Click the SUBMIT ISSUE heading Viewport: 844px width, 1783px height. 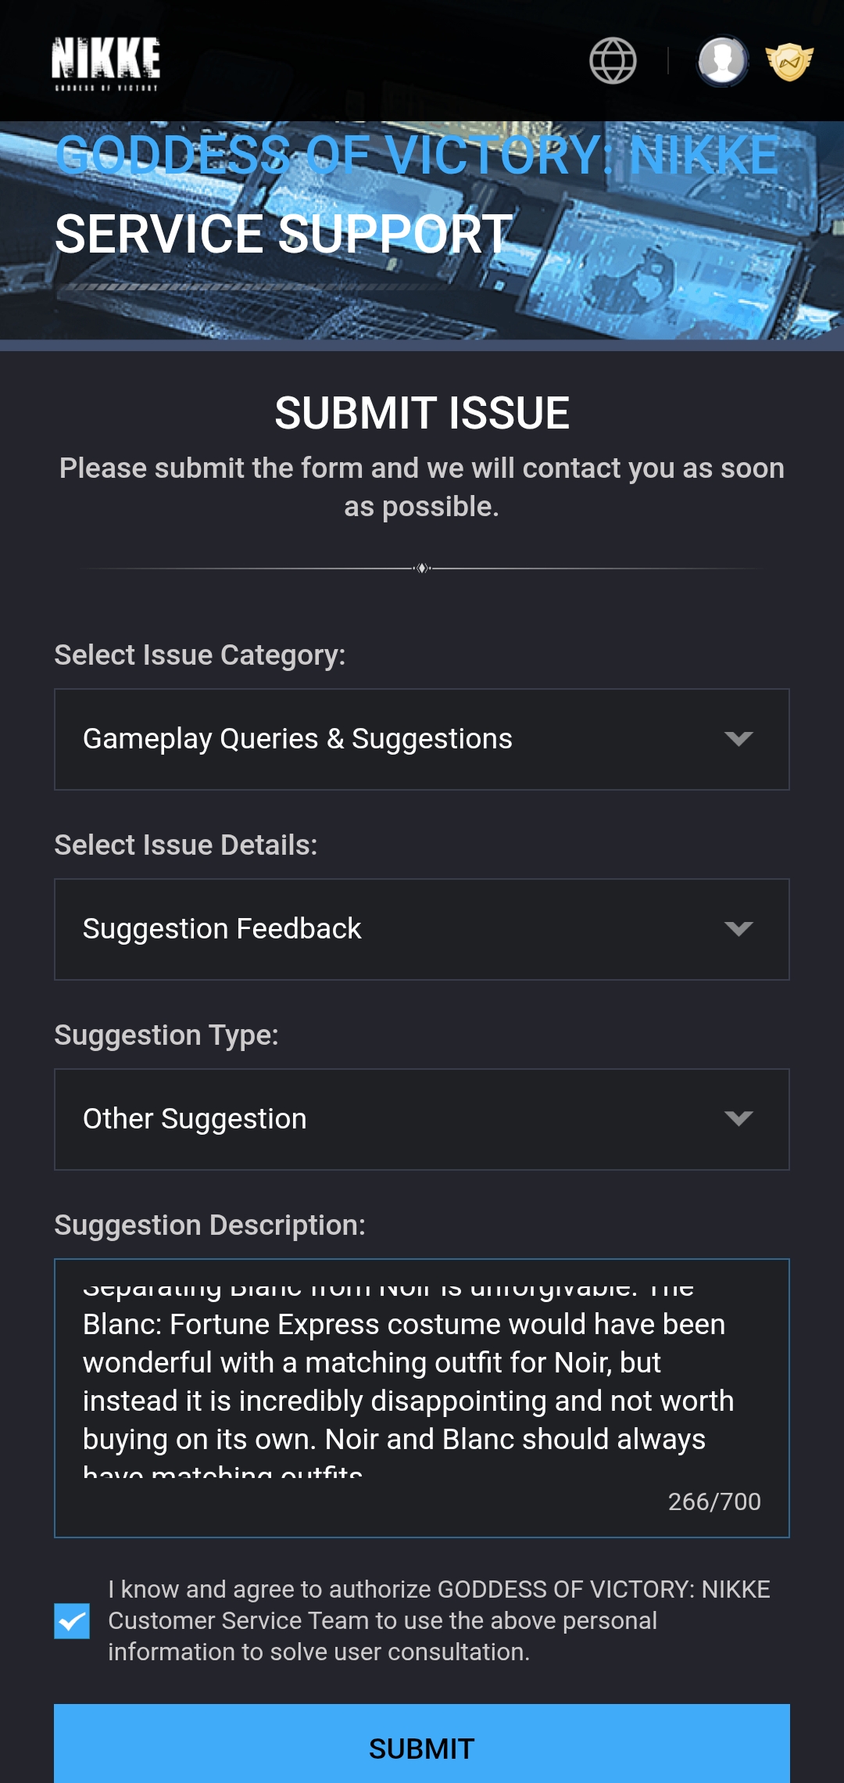[422, 413]
